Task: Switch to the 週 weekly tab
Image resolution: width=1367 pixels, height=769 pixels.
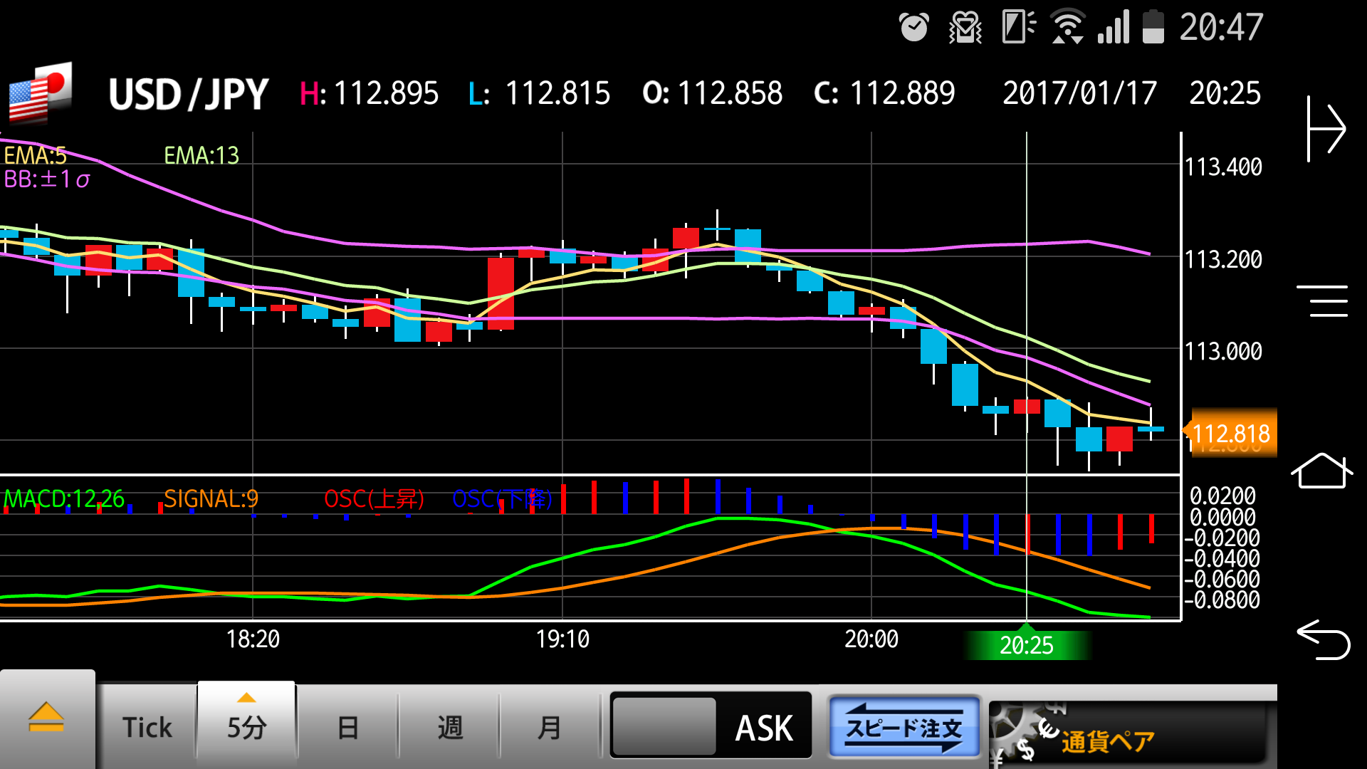Action: click(450, 728)
